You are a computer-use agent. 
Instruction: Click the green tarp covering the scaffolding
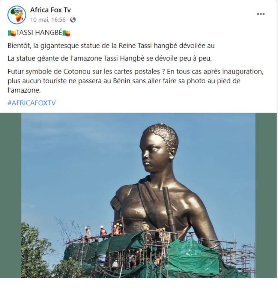pos(192,255)
